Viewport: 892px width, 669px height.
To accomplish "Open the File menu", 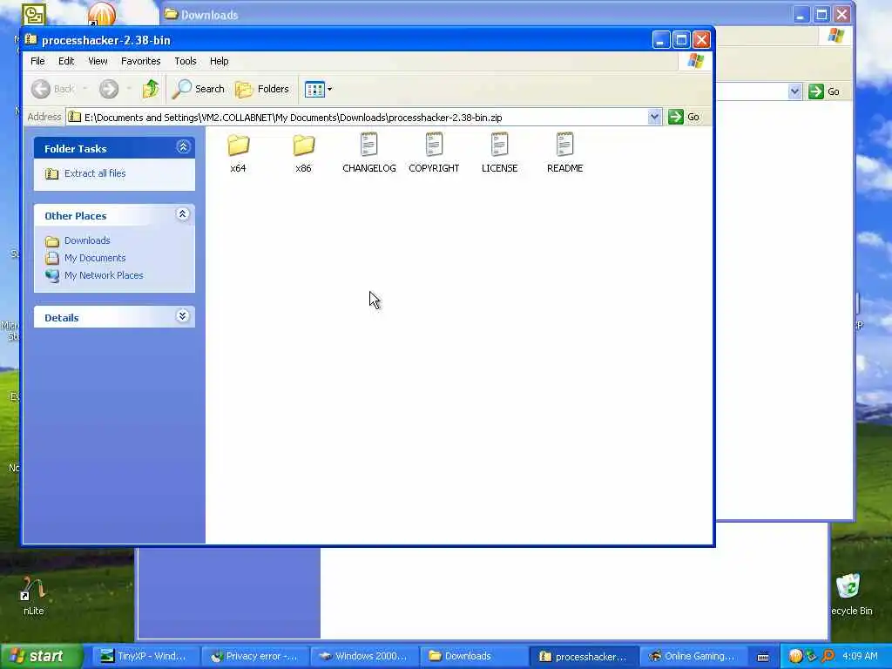I will pyautogui.click(x=37, y=61).
